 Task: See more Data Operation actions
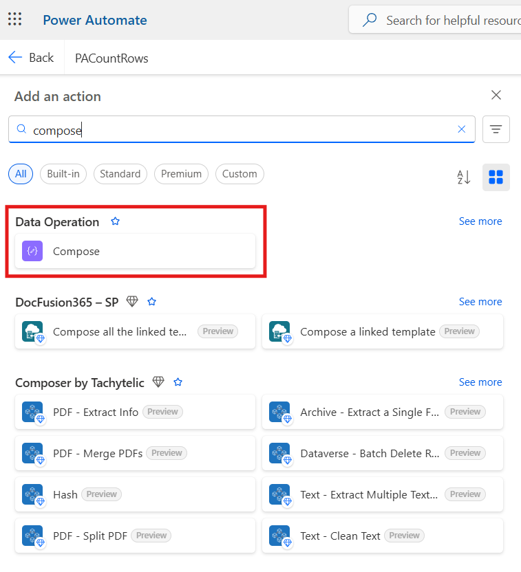pos(480,221)
